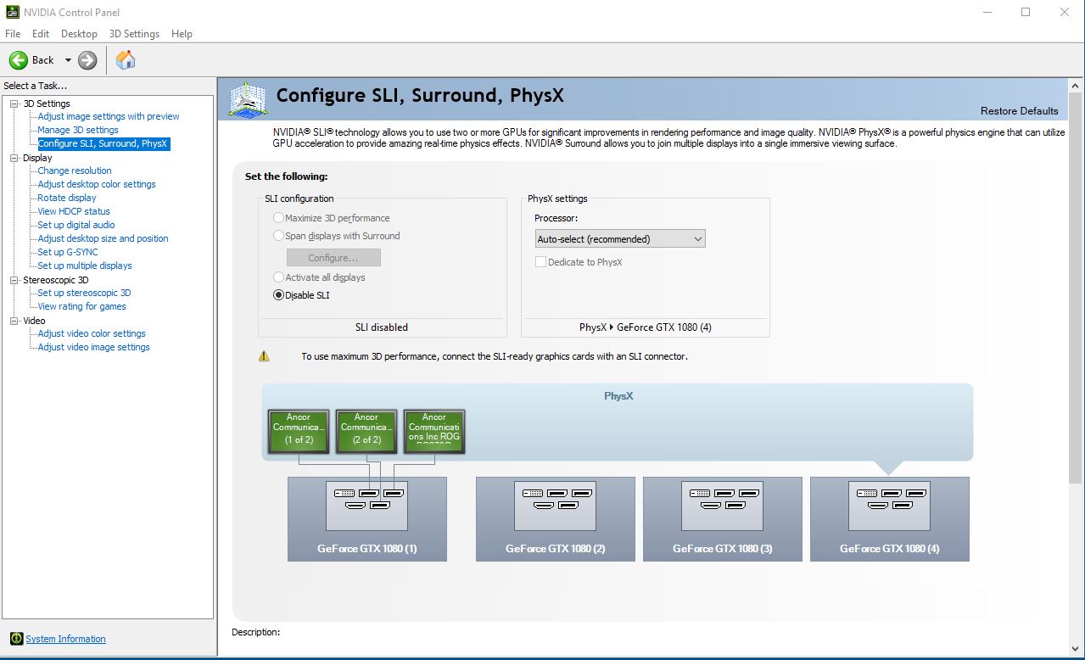The image size is (1085, 660).
Task: Click the vertical scrollbar up arrow
Action: coord(1076,87)
